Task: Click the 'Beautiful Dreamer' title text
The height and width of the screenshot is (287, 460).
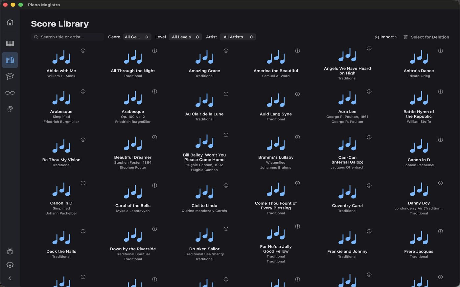Action: (x=133, y=157)
